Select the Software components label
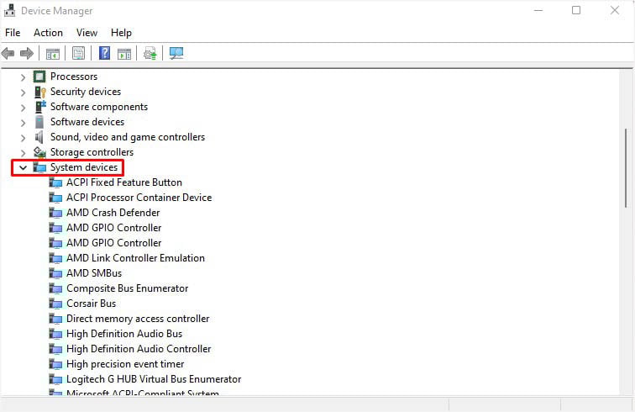635x412 pixels. pos(99,107)
